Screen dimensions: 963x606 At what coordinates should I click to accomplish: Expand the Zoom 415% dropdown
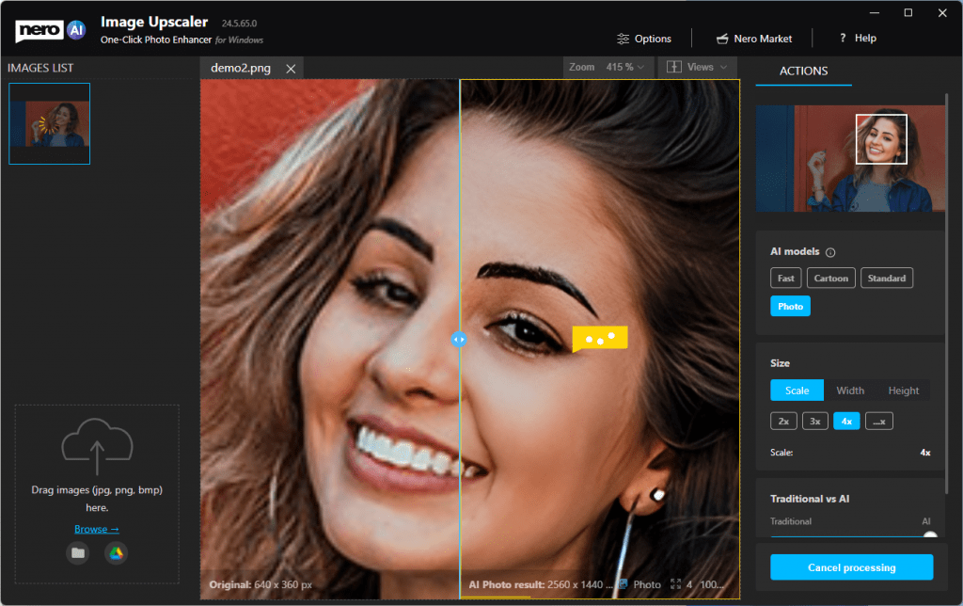(608, 68)
